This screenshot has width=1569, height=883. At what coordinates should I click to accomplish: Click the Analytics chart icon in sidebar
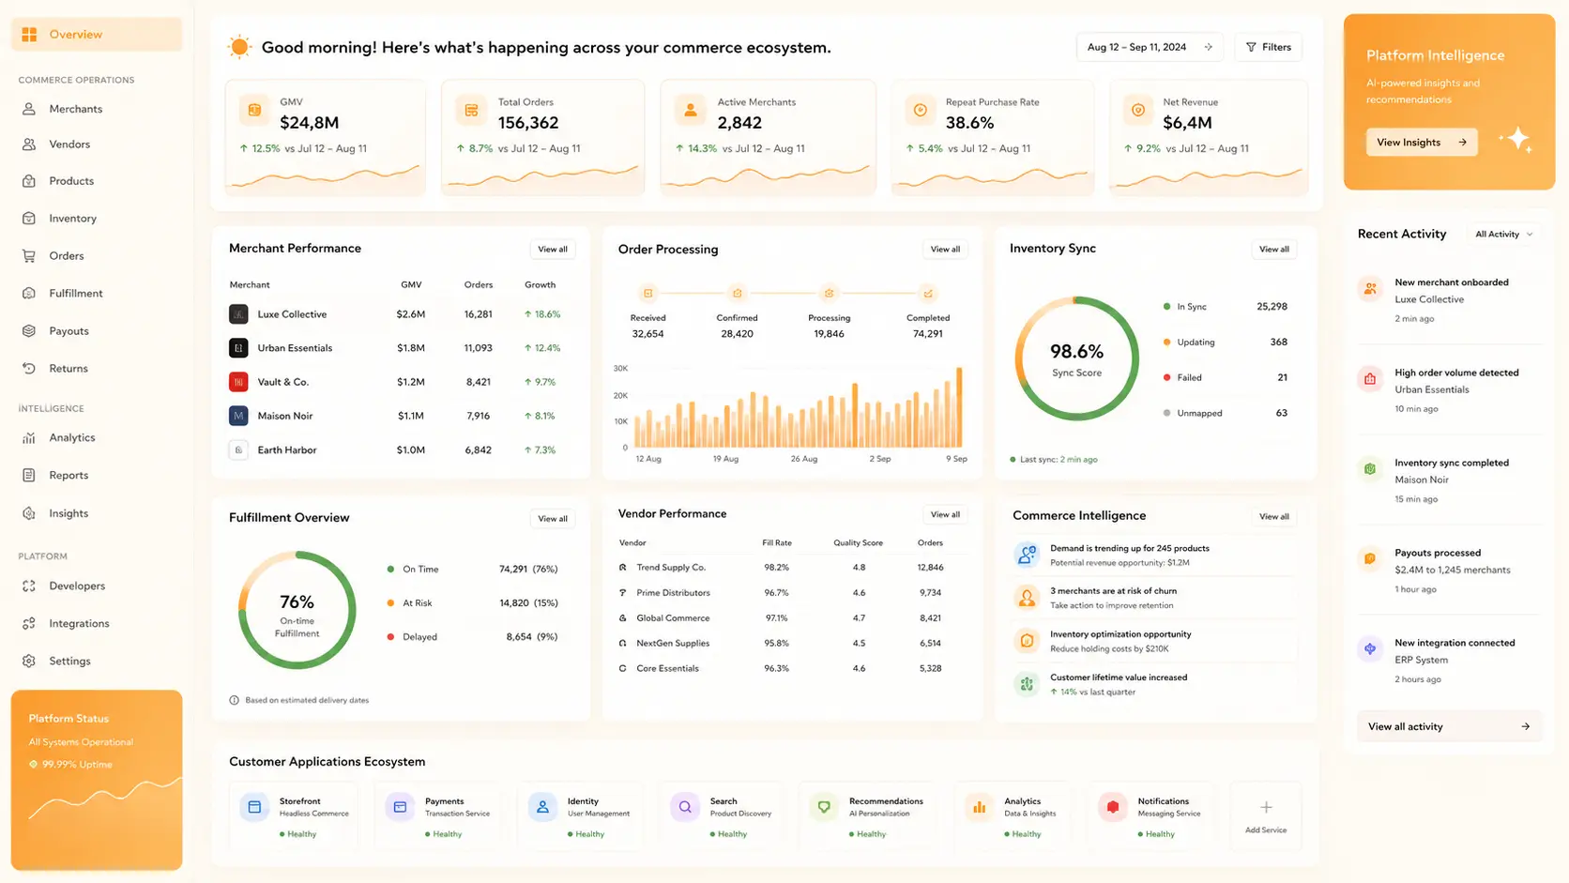coord(29,438)
